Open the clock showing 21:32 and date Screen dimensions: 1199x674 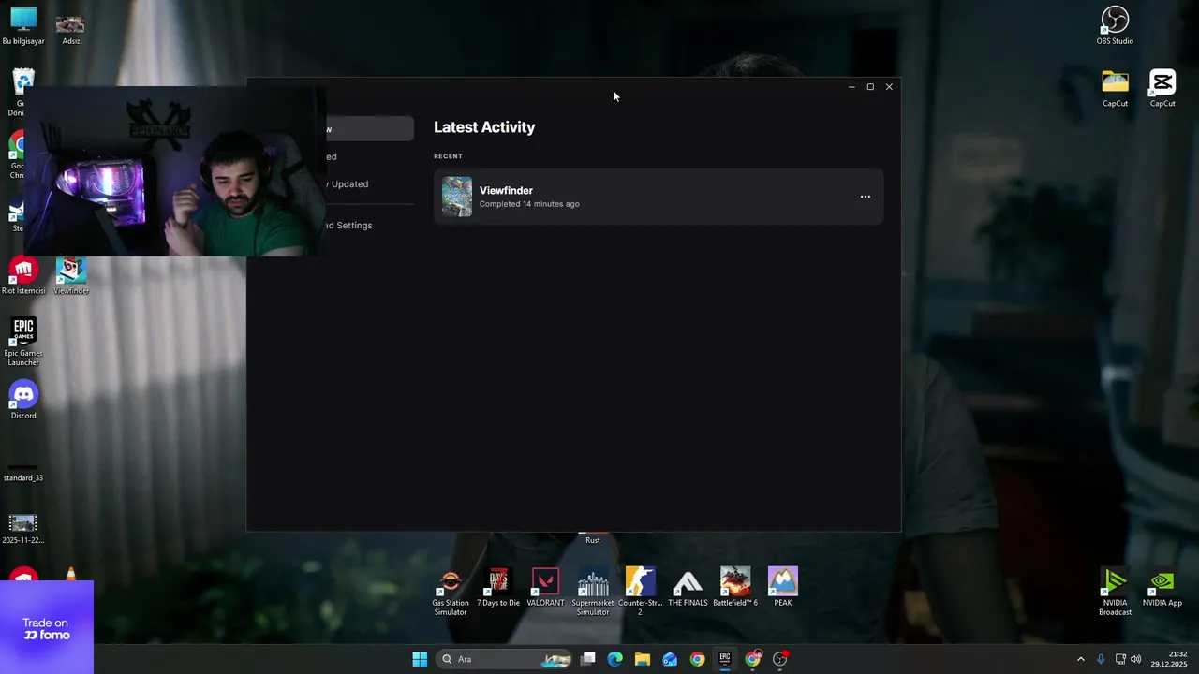point(1170,659)
